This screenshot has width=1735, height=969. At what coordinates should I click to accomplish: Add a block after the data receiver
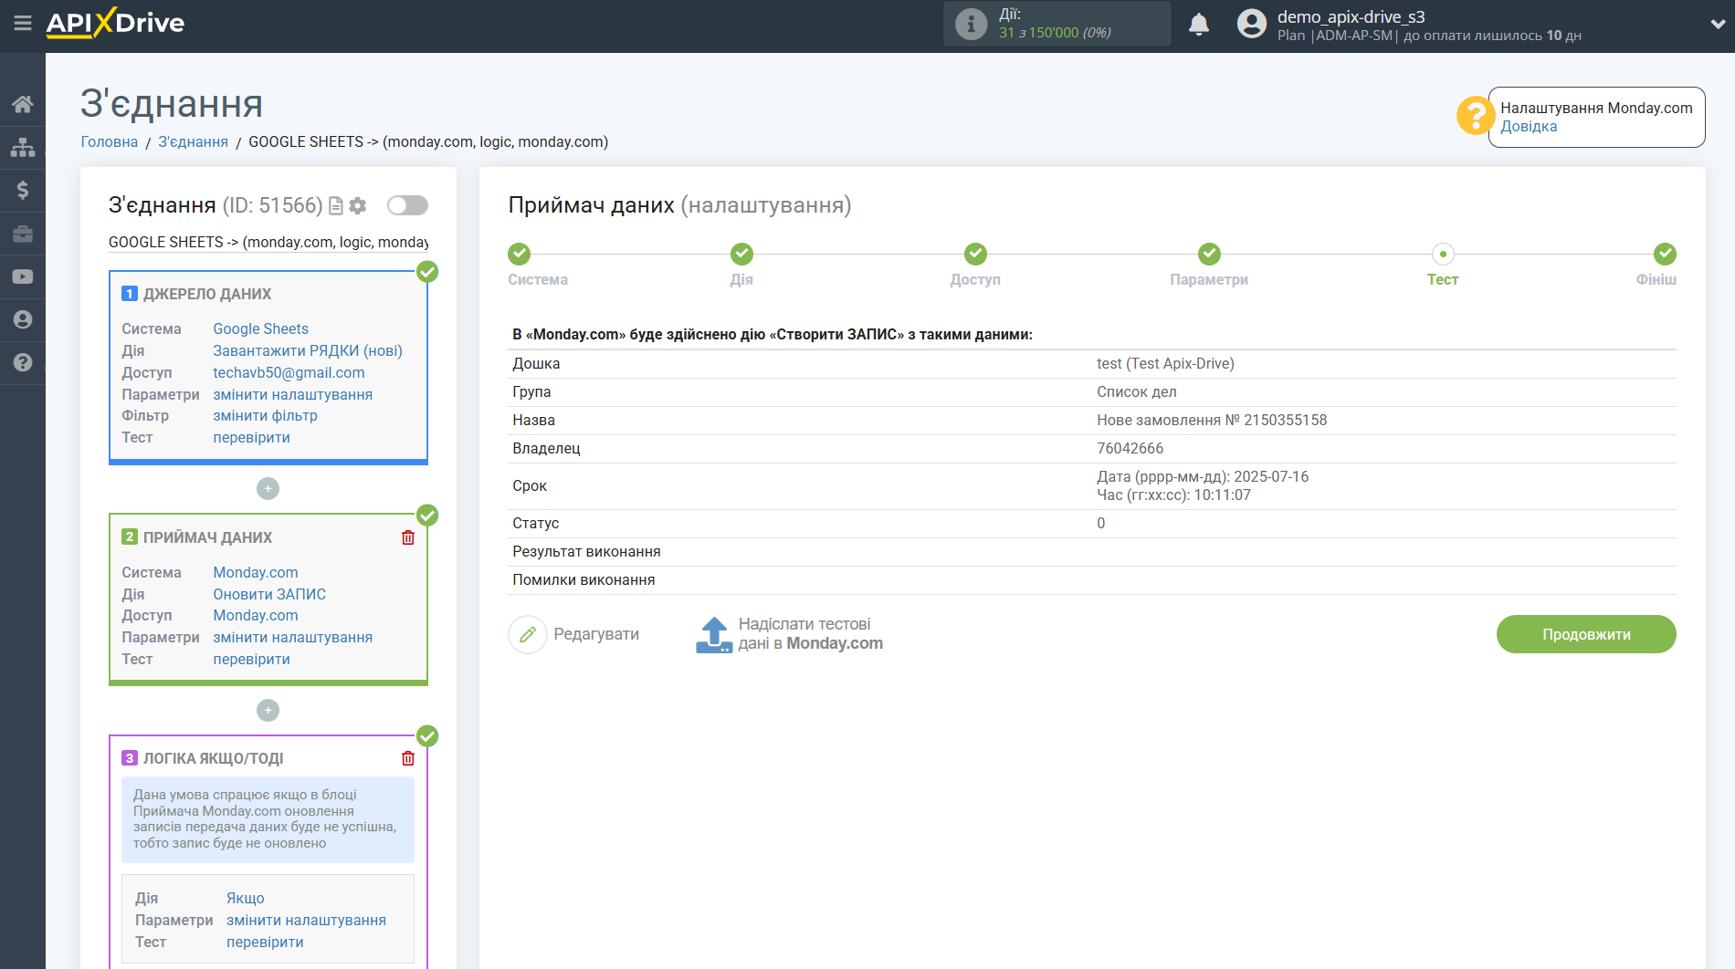[268, 710]
